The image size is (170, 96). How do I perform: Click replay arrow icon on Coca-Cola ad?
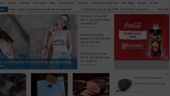166,58
